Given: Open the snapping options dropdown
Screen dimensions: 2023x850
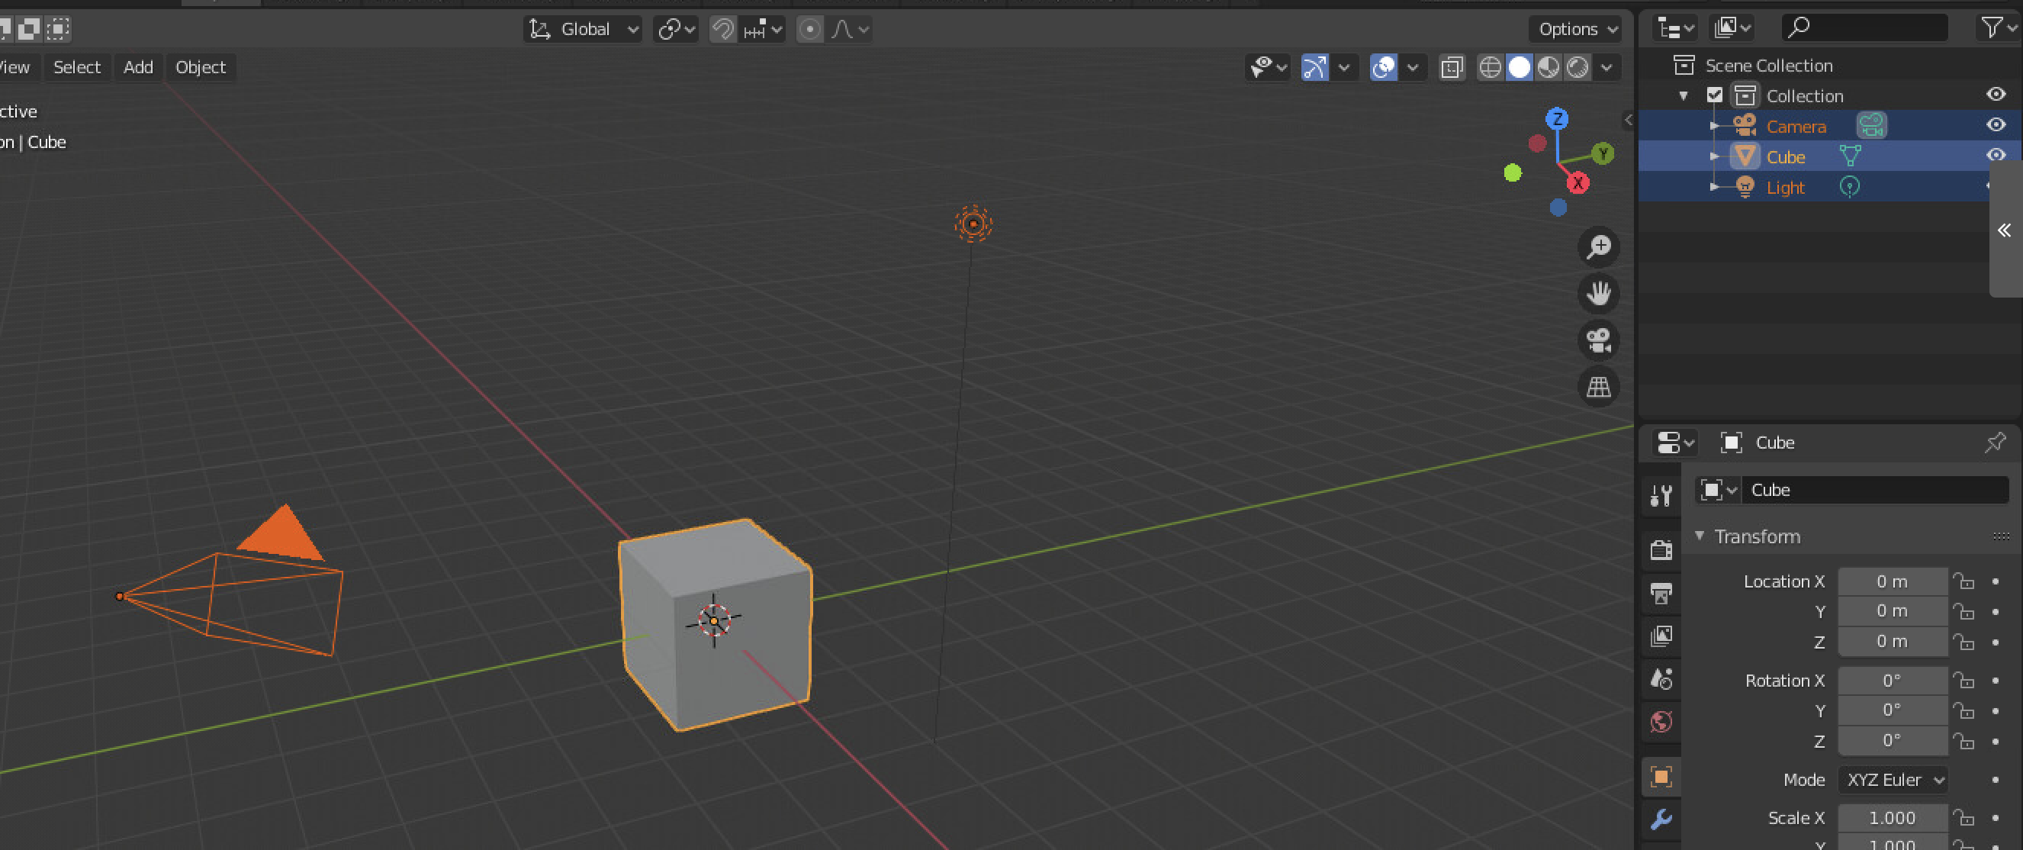Looking at the screenshot, I should pos(762,30).
